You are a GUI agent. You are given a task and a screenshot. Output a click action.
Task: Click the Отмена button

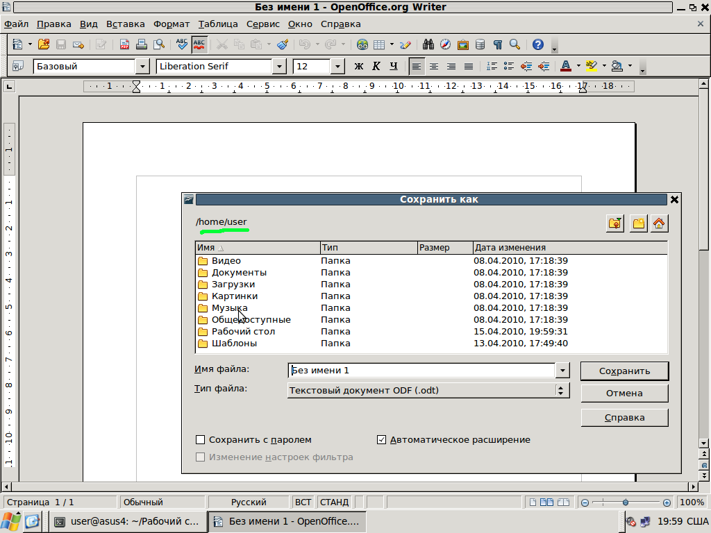point(624,394)
